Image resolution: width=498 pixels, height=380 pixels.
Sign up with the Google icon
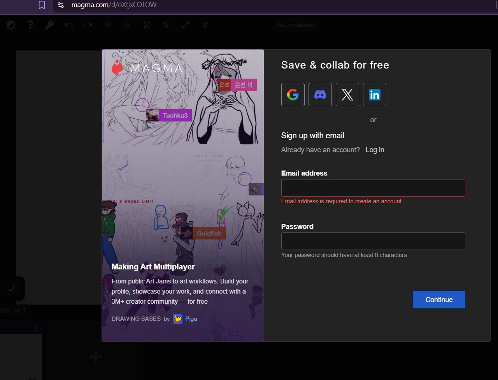click(x=293, y=95)
